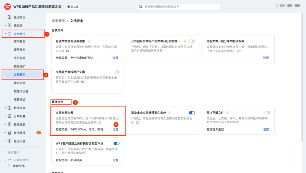Click premium badge beside 企业文档对外分享设置
Image resolution: width=306 pixels, height=173 pixels.
(x=88, y=41)
